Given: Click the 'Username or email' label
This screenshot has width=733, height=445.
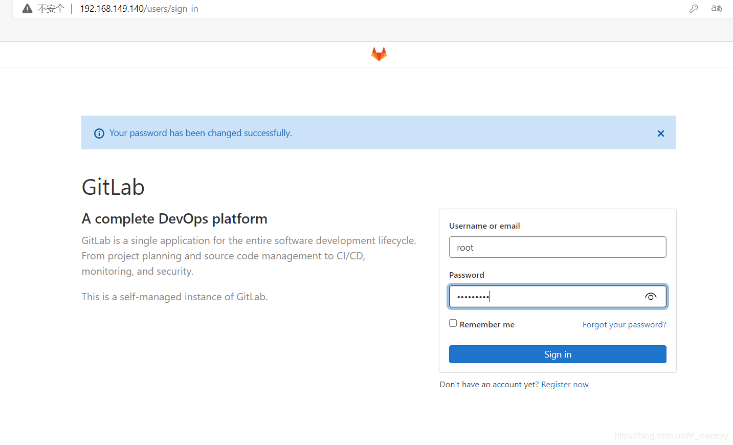Looking at the screenshot, I should [484, 226].
